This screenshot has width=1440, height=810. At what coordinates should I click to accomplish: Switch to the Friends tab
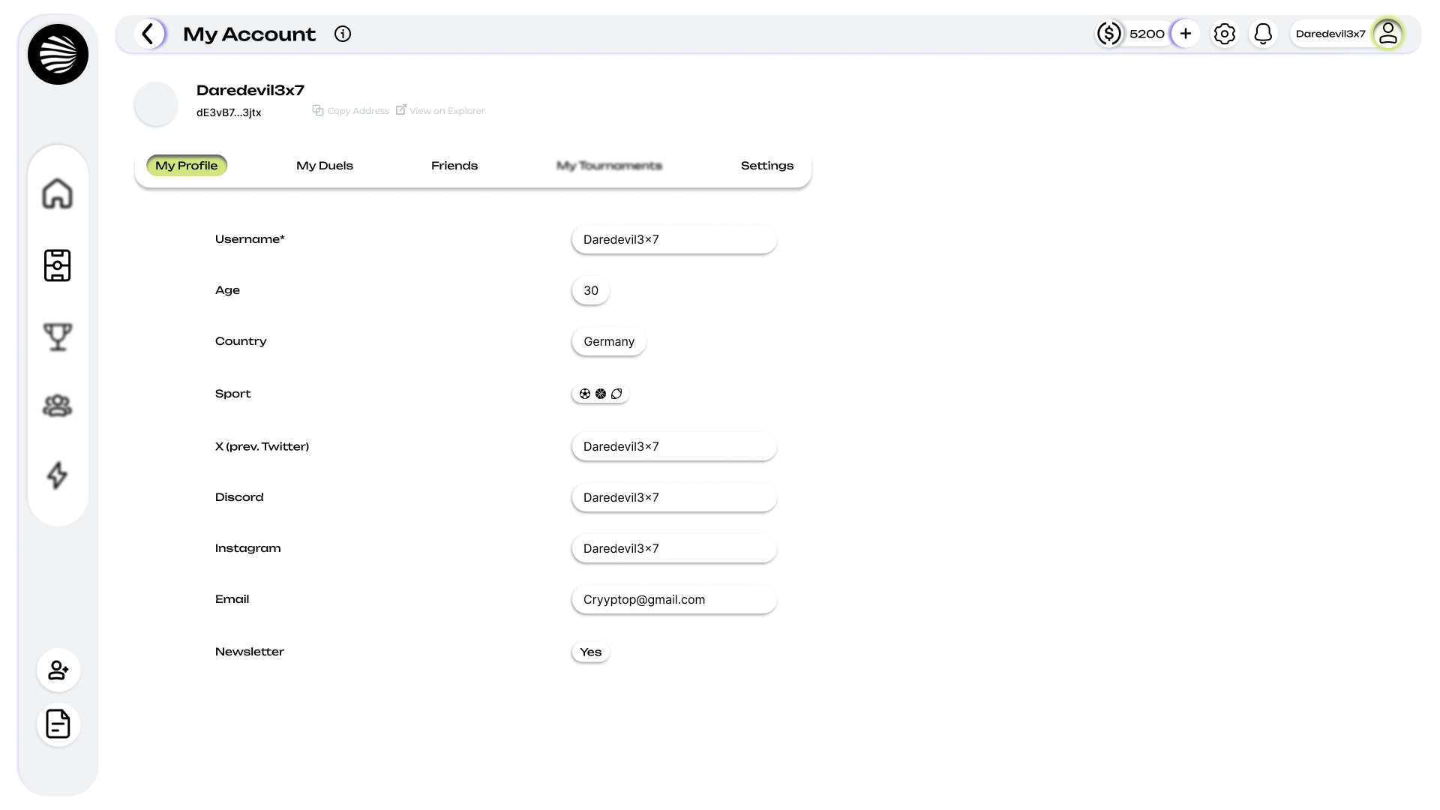(x=454, y=166)
